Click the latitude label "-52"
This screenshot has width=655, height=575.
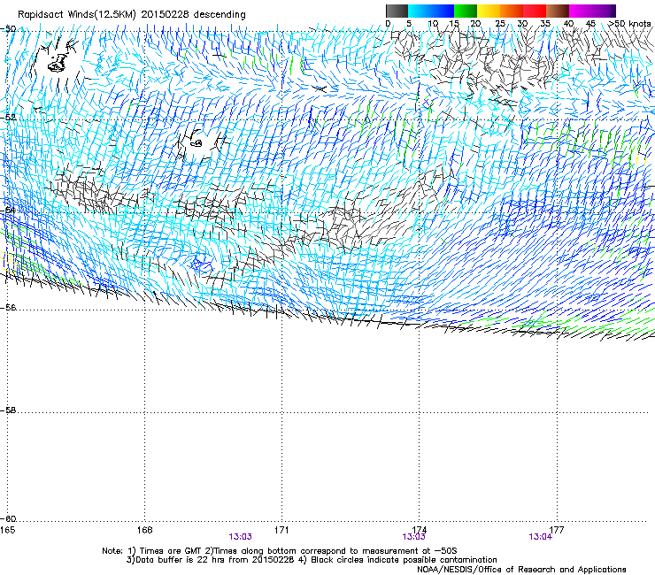click(x=8, y=117)
